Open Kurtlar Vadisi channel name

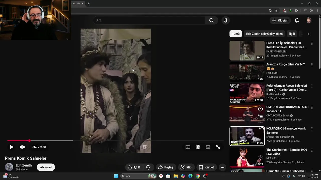tap(274, 94)
